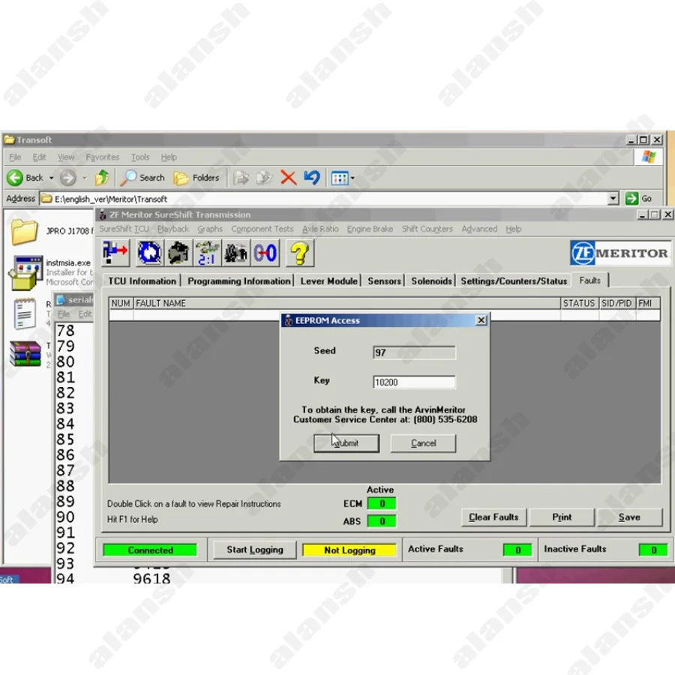Click the Engine Brake toolbar icon

pyautogui.click(x=236, y=252)
